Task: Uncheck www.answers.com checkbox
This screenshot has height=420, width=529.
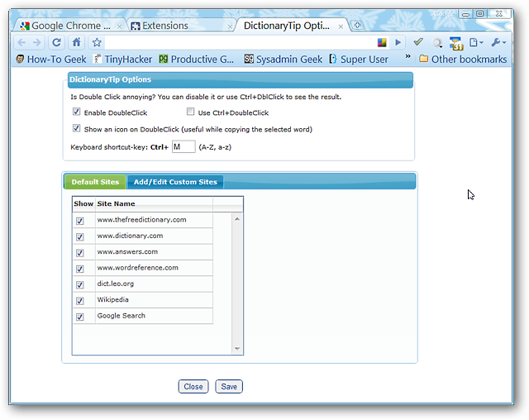Action: pyautogui.click(x=80, y=253)
